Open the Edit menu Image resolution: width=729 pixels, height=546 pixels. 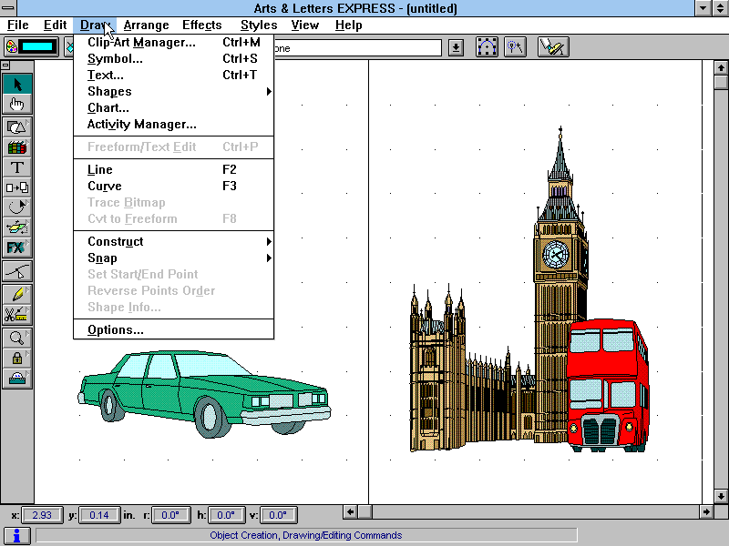(55, 25)
